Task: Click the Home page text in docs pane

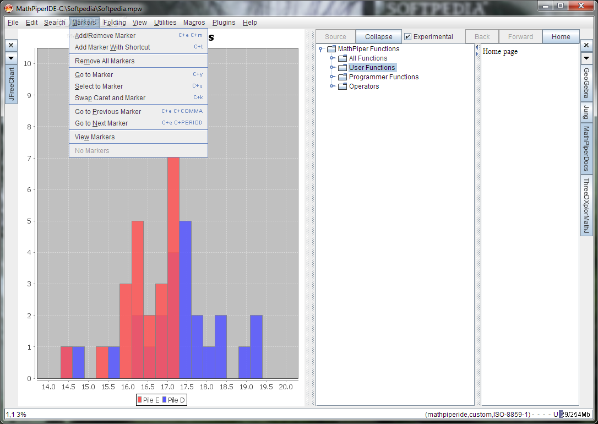Action: pyautogui.click(x=500, y=51)
